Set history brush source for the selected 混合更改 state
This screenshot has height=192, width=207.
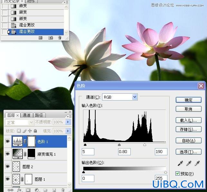(5, 32)
